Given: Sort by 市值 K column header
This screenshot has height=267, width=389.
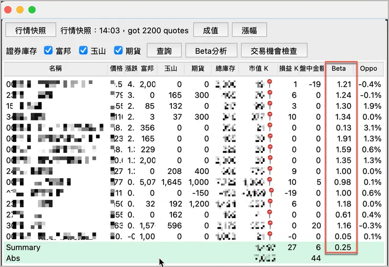Looking at the screenshot, I should pos(259,68).
